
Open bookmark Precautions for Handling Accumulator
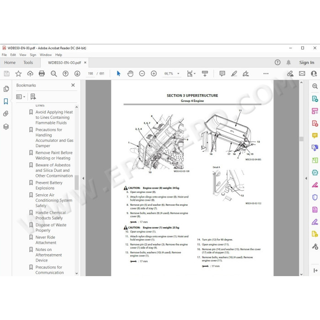[54, 138]
